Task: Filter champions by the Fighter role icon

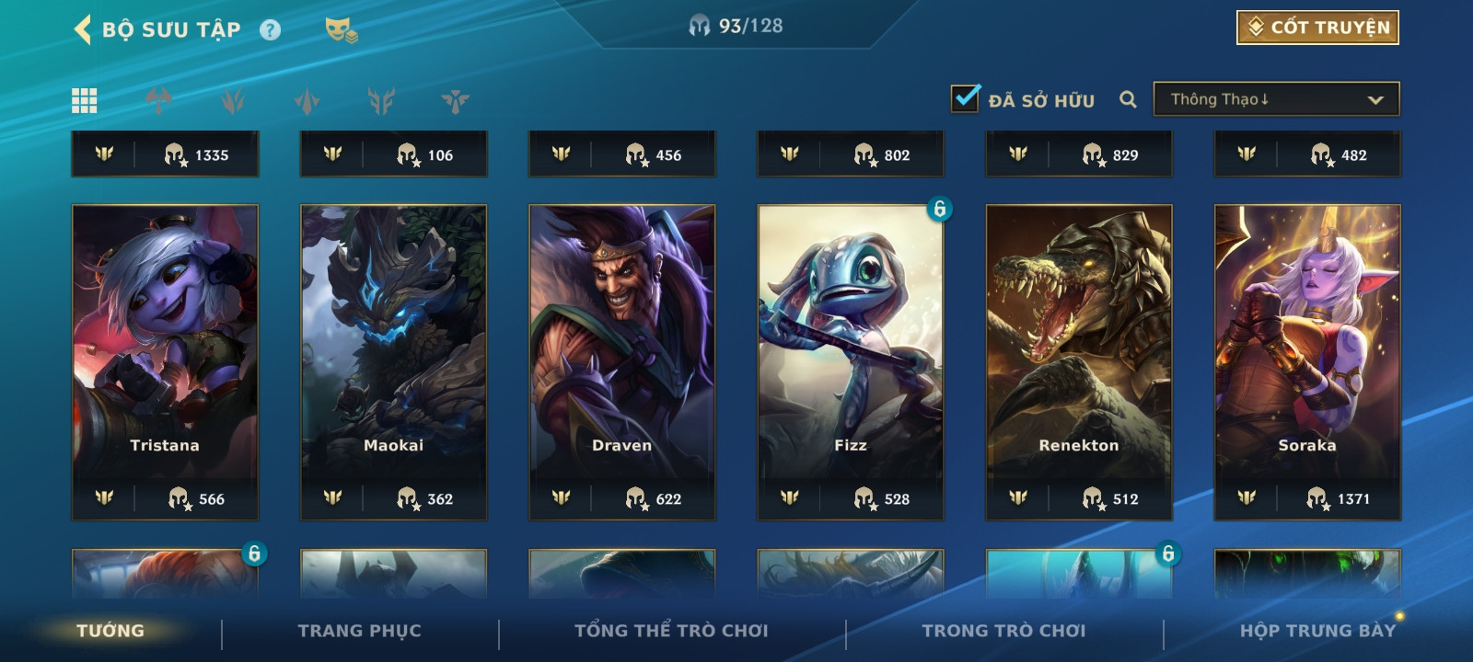Action: coord(158,100)
